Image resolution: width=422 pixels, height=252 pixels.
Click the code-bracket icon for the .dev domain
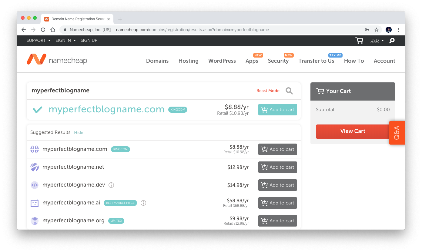(35, 185)
